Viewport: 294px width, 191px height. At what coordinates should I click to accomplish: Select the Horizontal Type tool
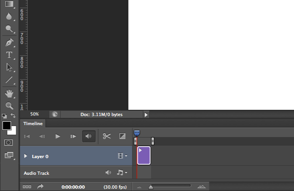click(x=9, y=55)
